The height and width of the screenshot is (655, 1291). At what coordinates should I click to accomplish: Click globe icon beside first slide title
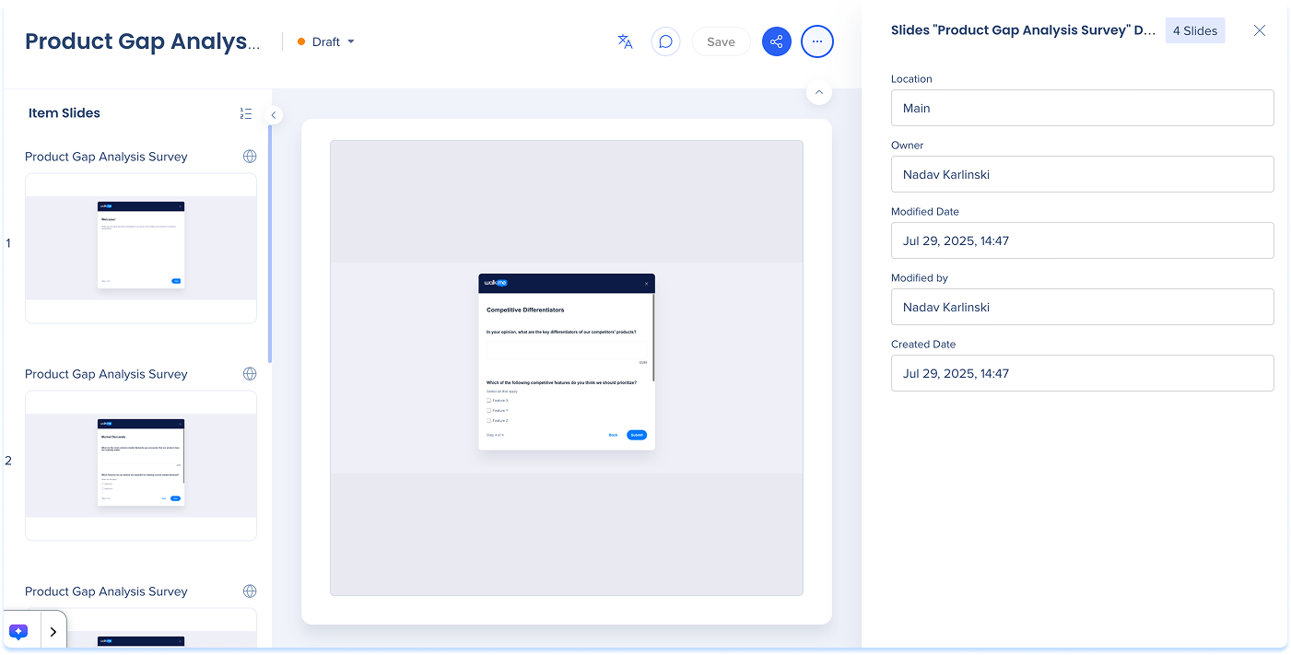(249, 157)
